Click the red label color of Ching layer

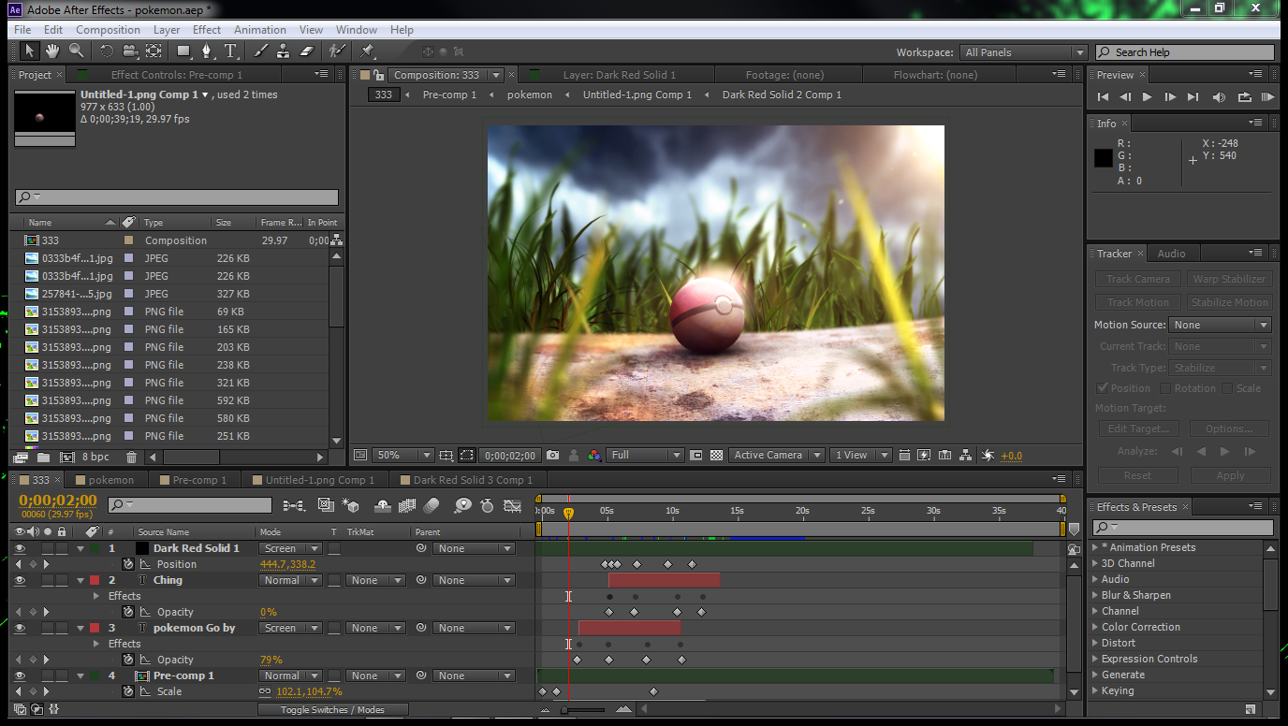(x=95, y=580)
